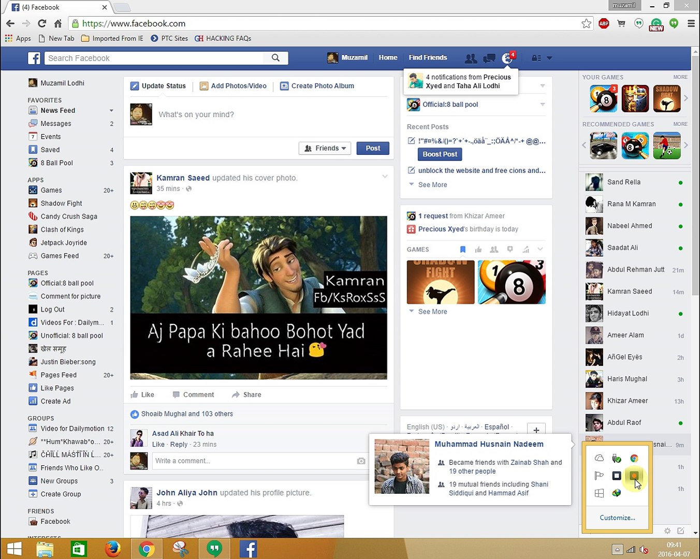The width and height of the screenshot is (700, 559).
Task: Click the Safely Remove Hardware USB tray icon
Action: 616,458
